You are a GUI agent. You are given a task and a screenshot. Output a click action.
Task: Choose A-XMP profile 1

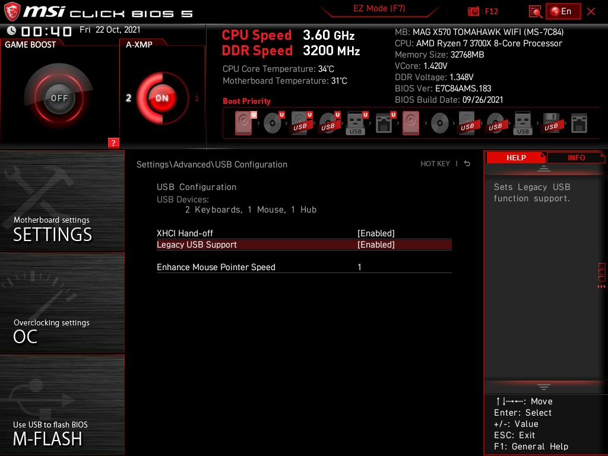tap(197, 99)
